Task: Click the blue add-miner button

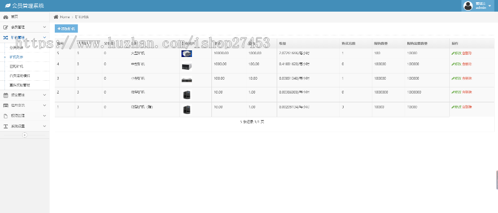Action: click(x=66, y=29)
